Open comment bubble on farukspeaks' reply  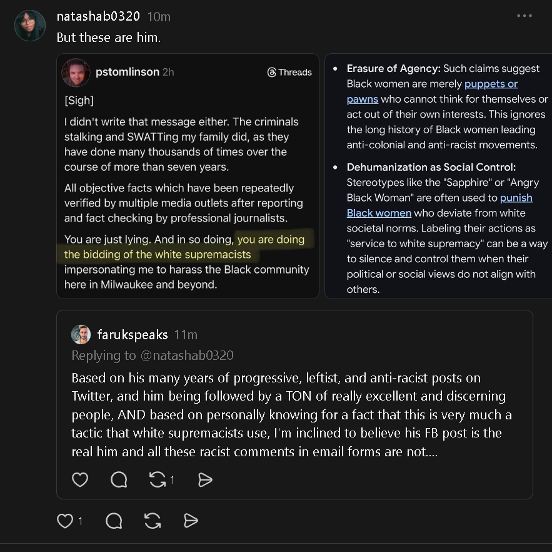[119, 479]
